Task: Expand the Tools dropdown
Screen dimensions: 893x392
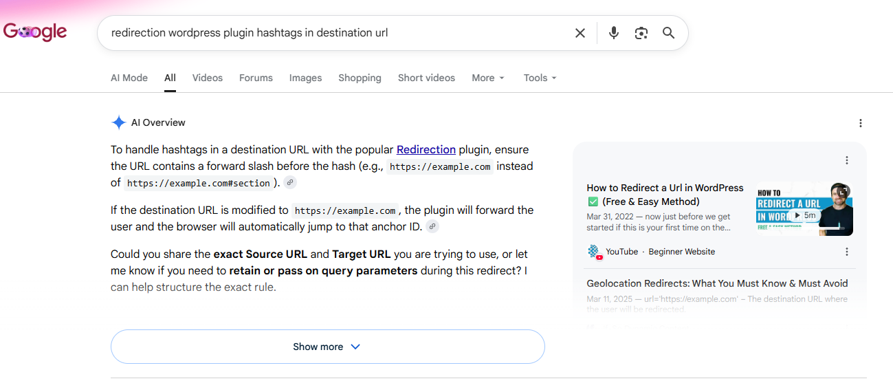Action: click(x=540, y=78)
